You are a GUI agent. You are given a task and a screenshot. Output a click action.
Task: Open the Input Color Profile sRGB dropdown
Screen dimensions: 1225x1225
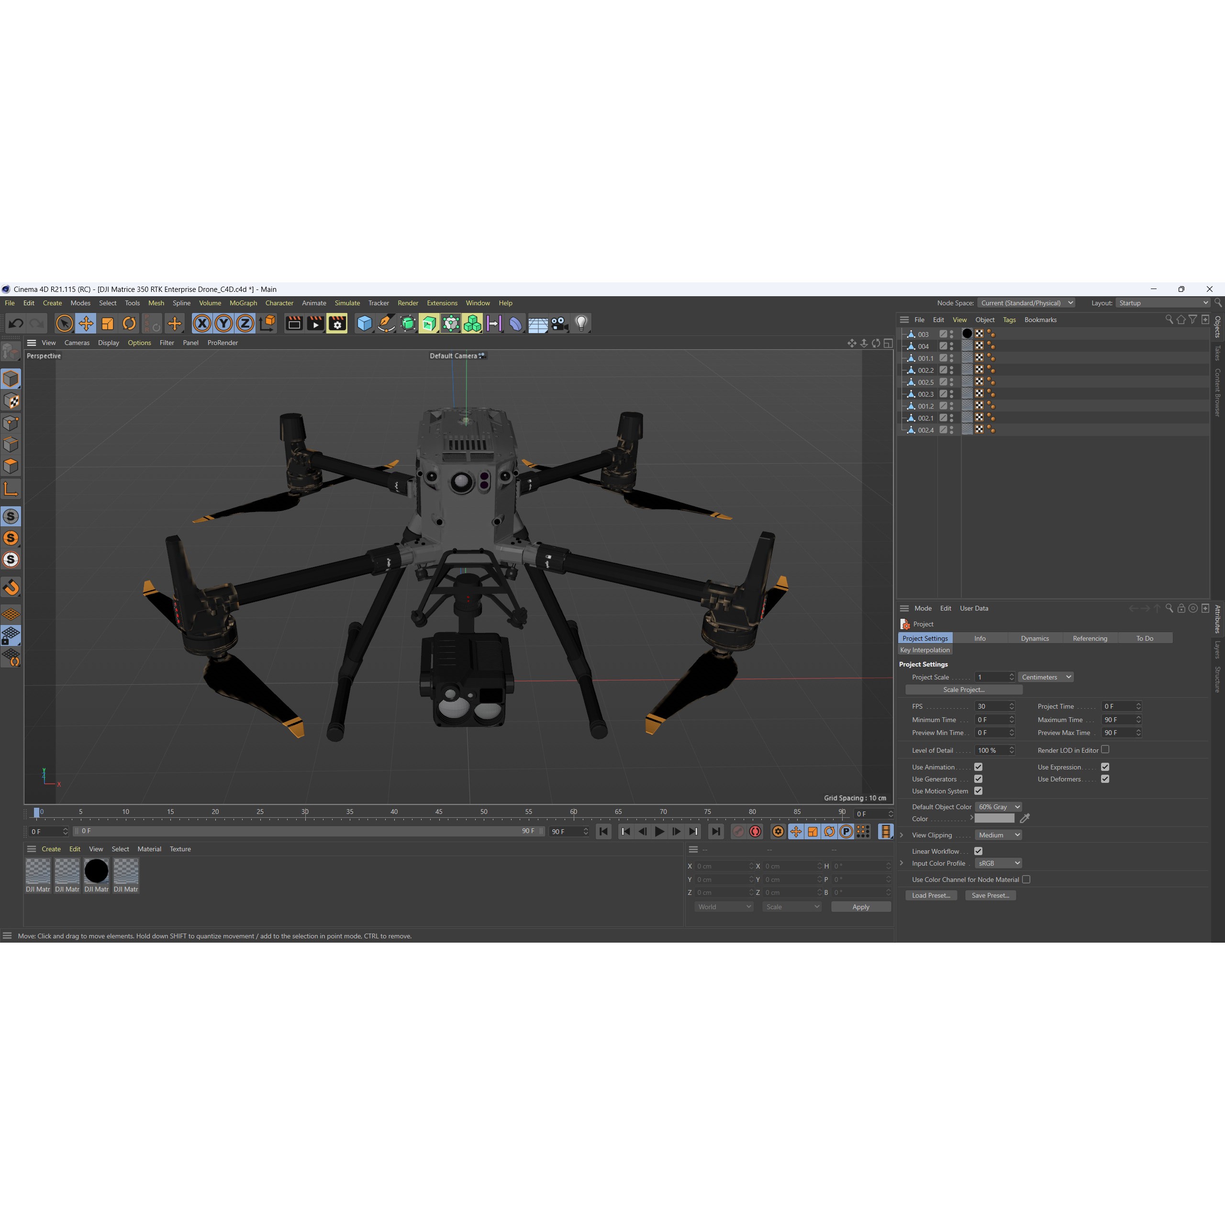coord(998,863)
